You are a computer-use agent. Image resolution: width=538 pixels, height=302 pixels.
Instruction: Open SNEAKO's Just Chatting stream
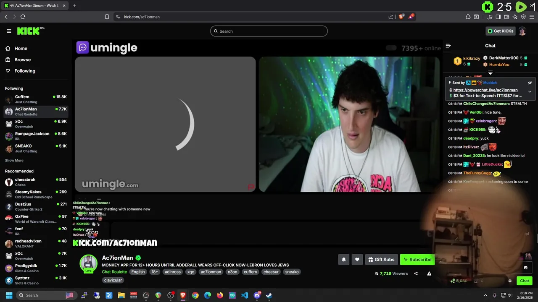pos(36,148)
